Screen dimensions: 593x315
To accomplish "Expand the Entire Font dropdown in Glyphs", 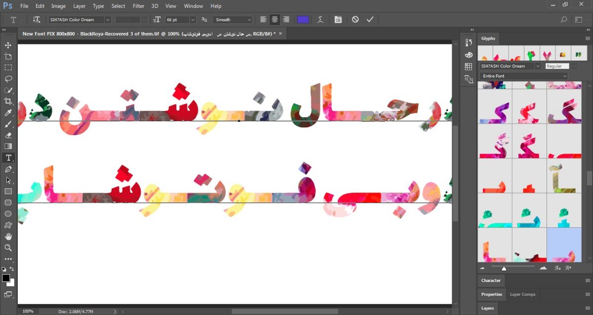I will point(524,76).
